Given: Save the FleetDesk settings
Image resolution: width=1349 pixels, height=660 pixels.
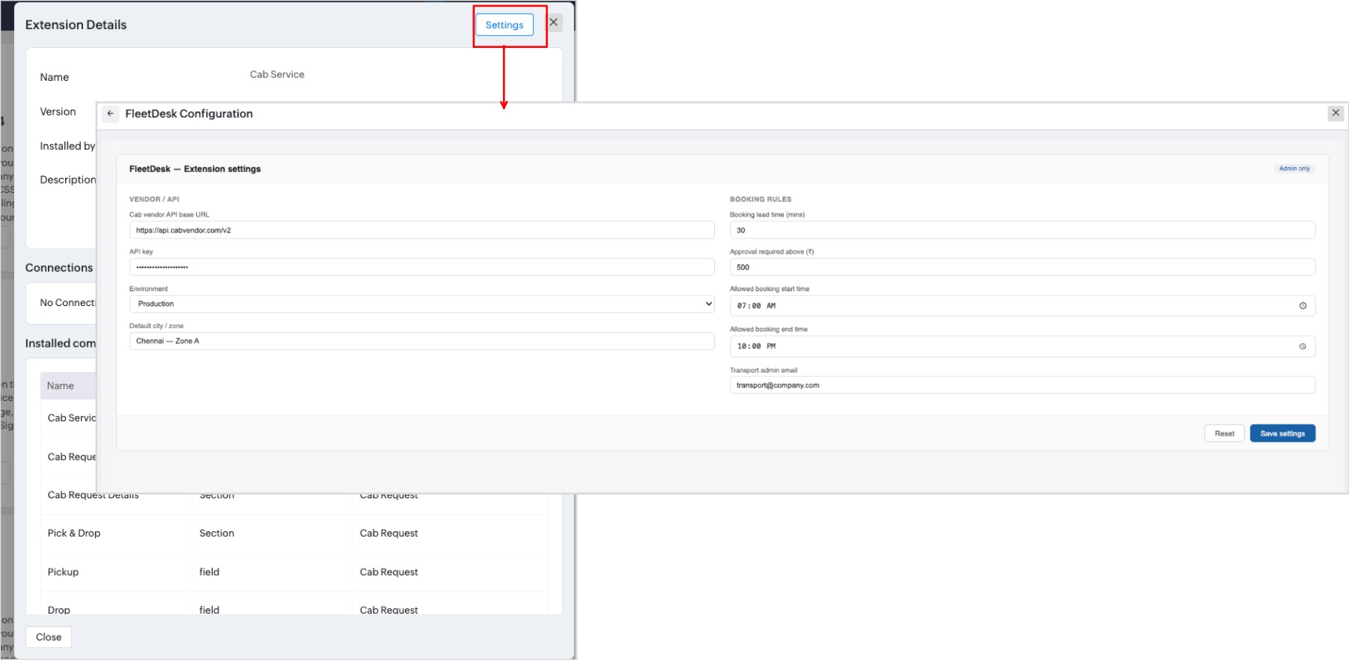Looking at the screenshot, I should pos(1282,433).
